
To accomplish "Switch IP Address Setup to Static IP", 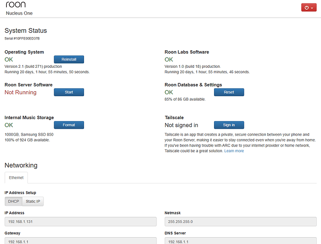I will pos(33,201).
